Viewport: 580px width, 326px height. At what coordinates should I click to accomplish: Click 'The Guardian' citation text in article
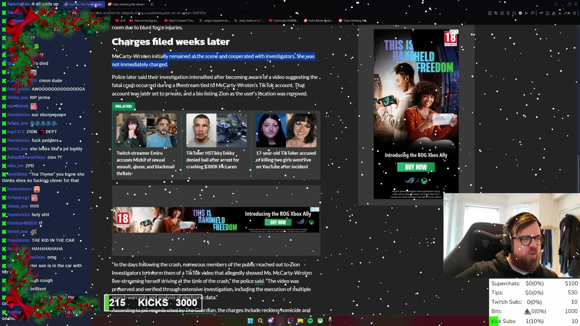pyautogui.click(x=200, y=311)
